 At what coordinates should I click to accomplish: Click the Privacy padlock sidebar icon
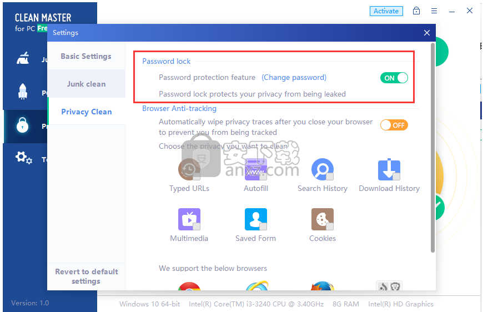point(23,125)
